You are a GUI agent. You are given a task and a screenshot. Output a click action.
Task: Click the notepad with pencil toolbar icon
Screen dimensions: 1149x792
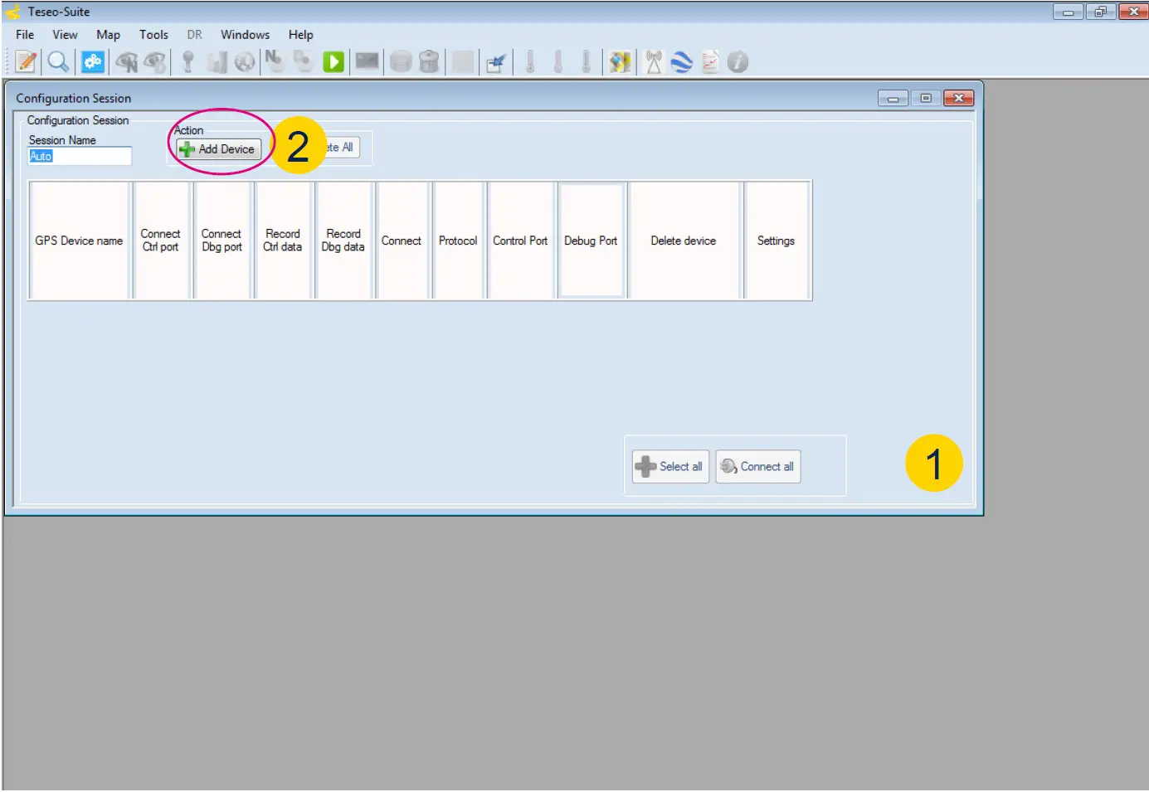[x=26, y=61]
